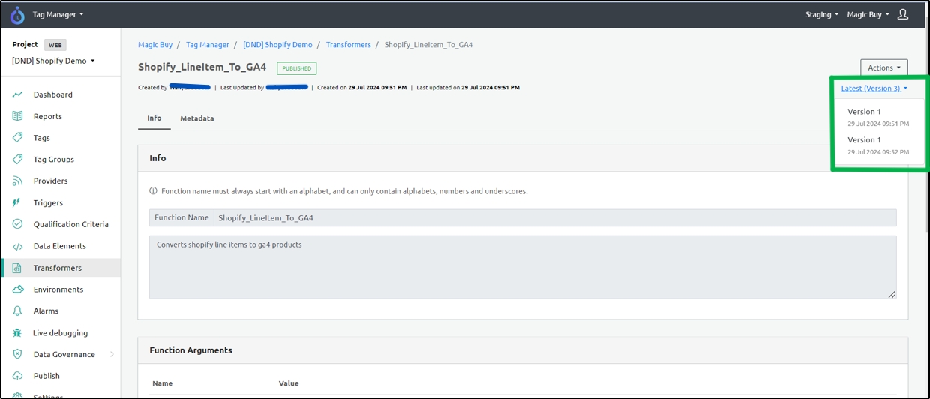Click the Providers icon in sidebar
Screen dimensions: 930x399
pyautogui.click(x=18, y=181)
